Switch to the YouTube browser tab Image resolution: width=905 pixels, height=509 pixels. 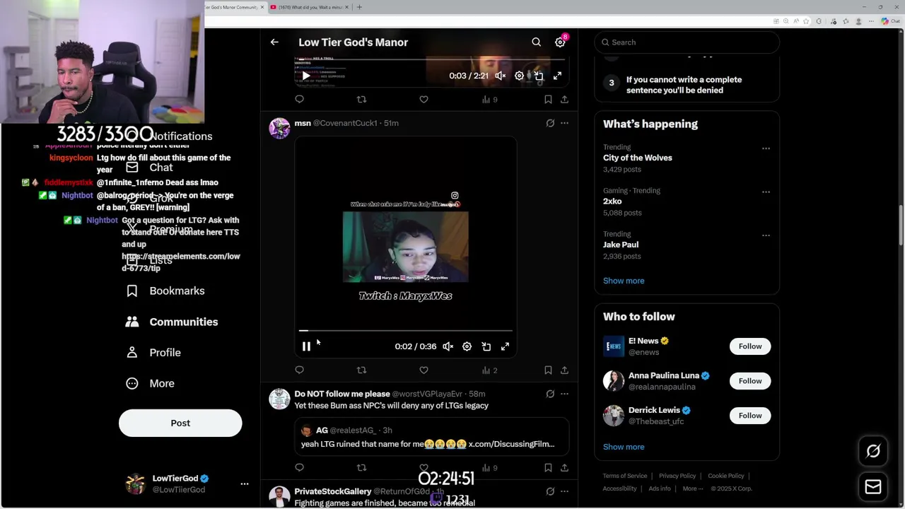coord(309,7)
